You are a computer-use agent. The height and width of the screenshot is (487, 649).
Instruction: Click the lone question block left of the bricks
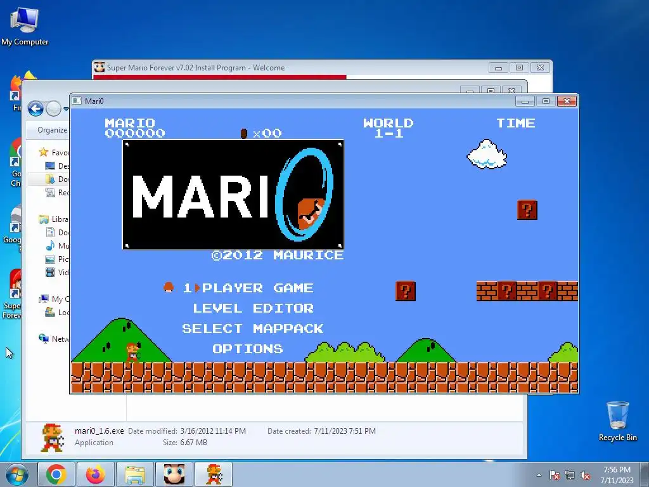[405, 290]
